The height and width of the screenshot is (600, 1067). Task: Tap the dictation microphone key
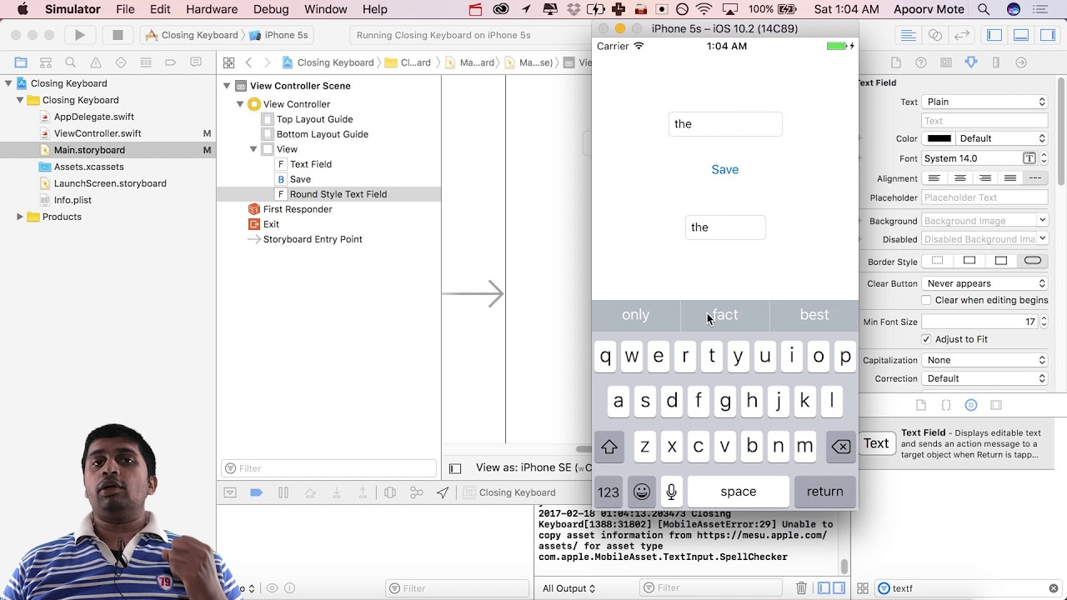point(671,492)
